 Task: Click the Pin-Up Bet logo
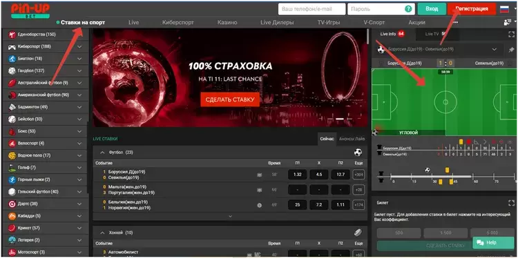(30, 11)
